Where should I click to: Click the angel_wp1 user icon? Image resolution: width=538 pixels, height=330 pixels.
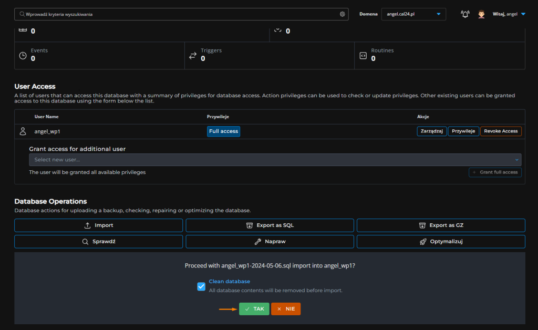point(23,131)
